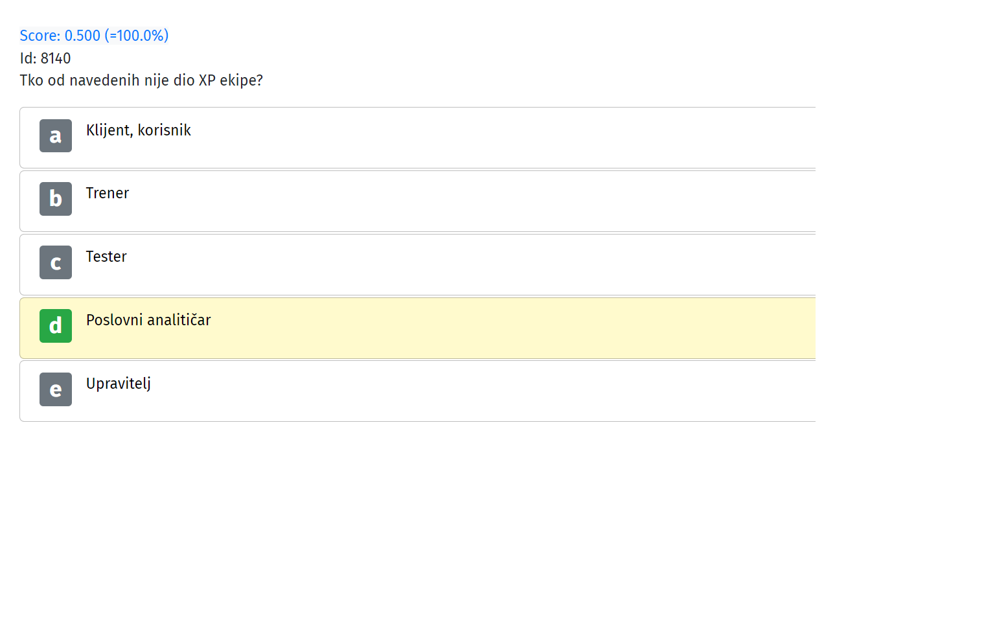The height and width of the screenshot is (622, 995).
Task: Click the gray letter 'a' badge
Action: click(56, 135)
